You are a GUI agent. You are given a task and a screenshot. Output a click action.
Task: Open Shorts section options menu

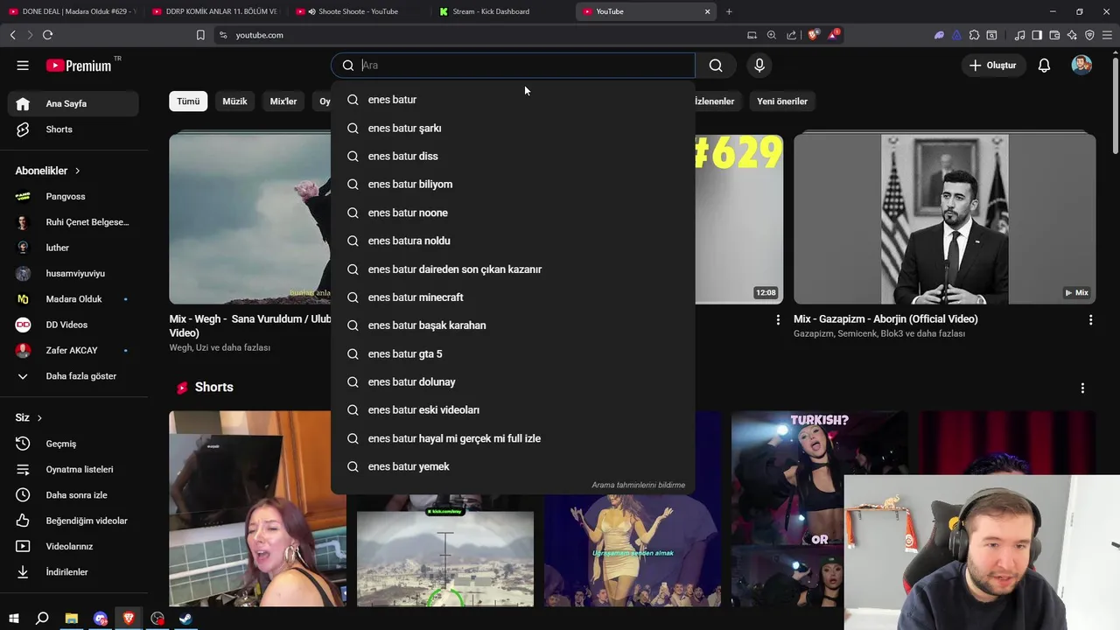[x=1082, y=388]
